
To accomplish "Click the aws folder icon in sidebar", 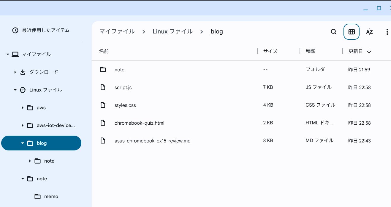I will pyautogui.click(x=30, y=107).
